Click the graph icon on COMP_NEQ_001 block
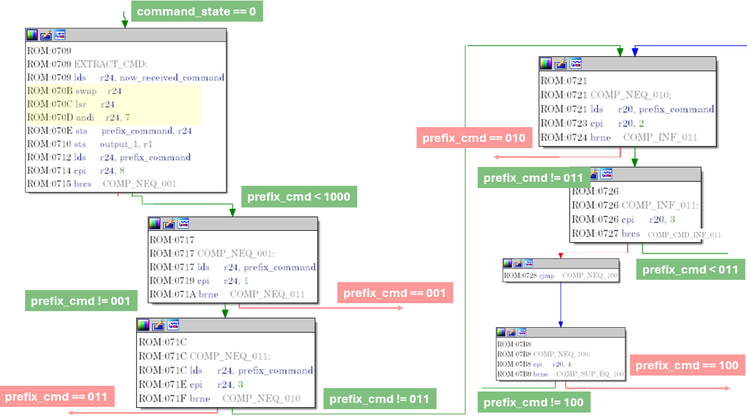This screenshot has width=747, height=416. [183, 223]
